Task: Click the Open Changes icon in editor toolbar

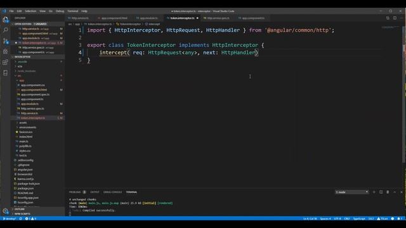Action: [x=388, y=18]
